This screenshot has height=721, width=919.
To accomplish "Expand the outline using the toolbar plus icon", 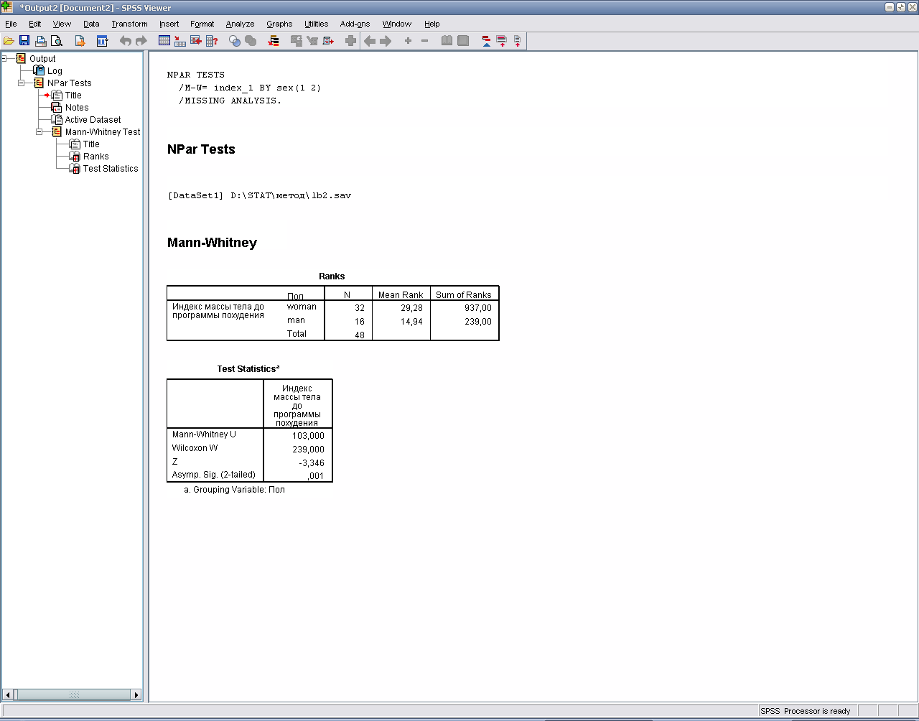I will point(408,41).
